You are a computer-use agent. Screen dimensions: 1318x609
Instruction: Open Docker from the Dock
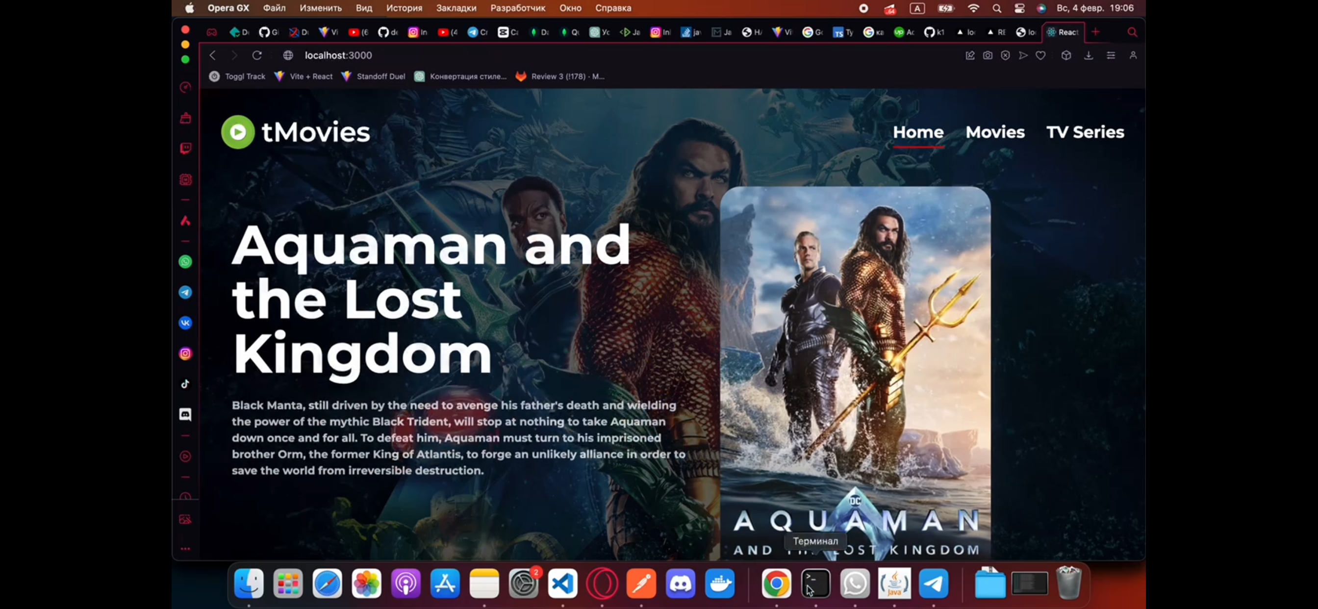719,584
